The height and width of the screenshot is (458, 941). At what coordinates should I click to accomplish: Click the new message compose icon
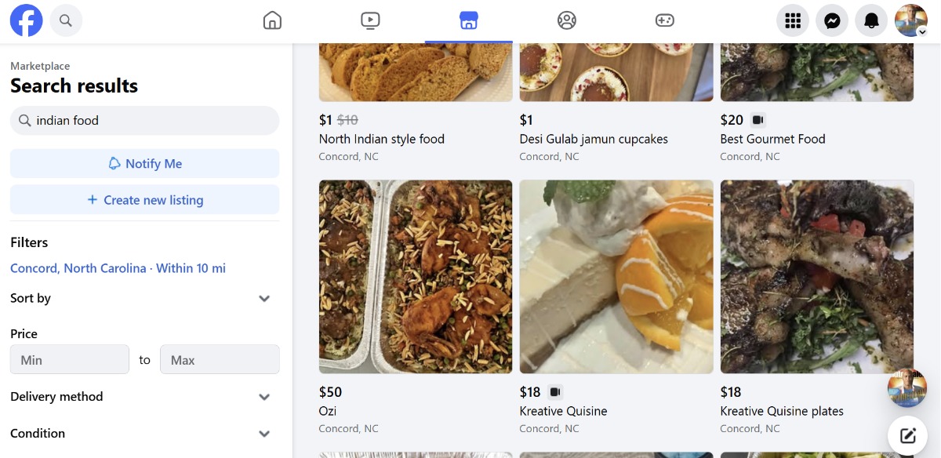pos(907,436)
